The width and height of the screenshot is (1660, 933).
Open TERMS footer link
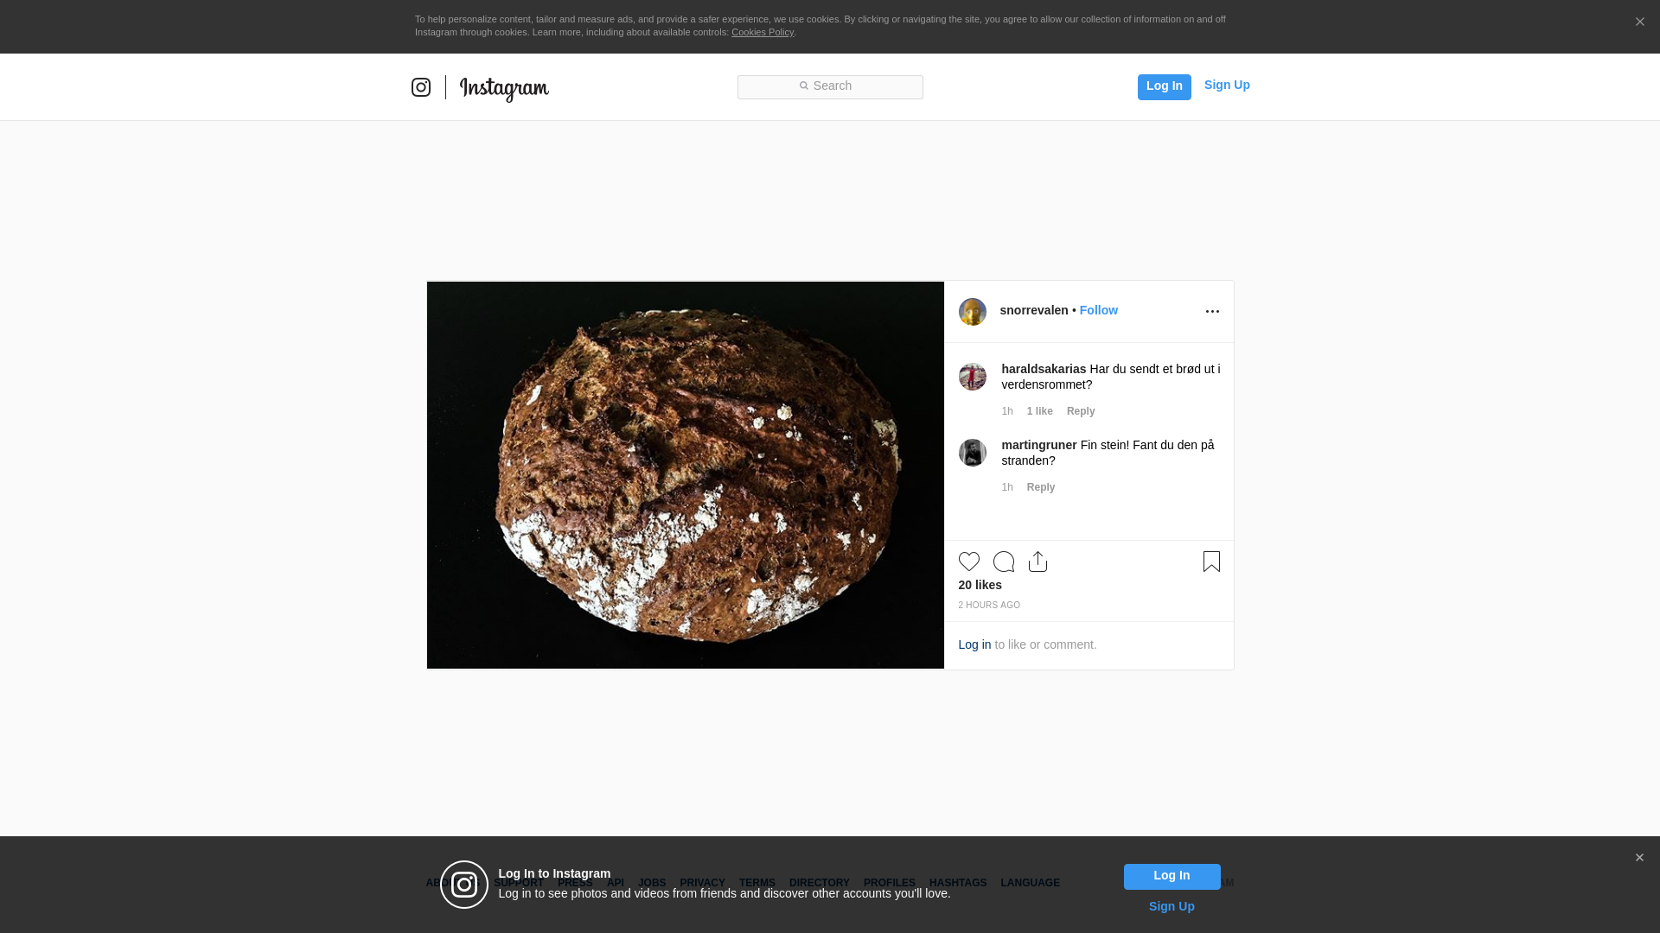[x=757, y=883]
